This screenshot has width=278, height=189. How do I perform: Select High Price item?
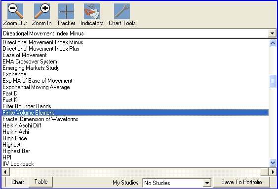point(135,138)
